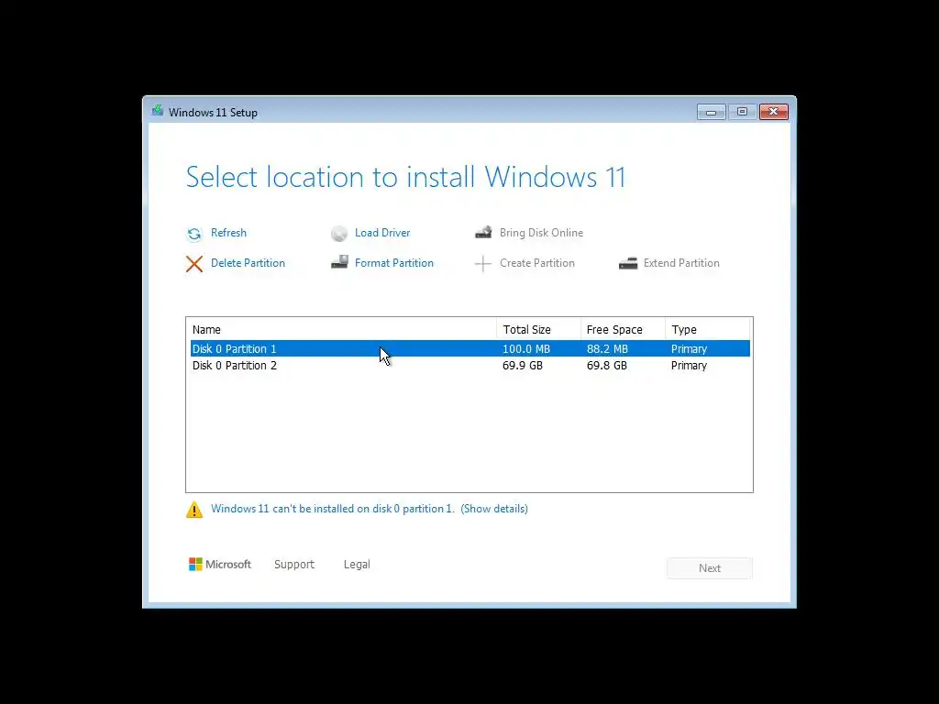Screen dimensions: 939x704
Task: Click the Extend Partition drive icon
Action: click(x=627, y=263)
